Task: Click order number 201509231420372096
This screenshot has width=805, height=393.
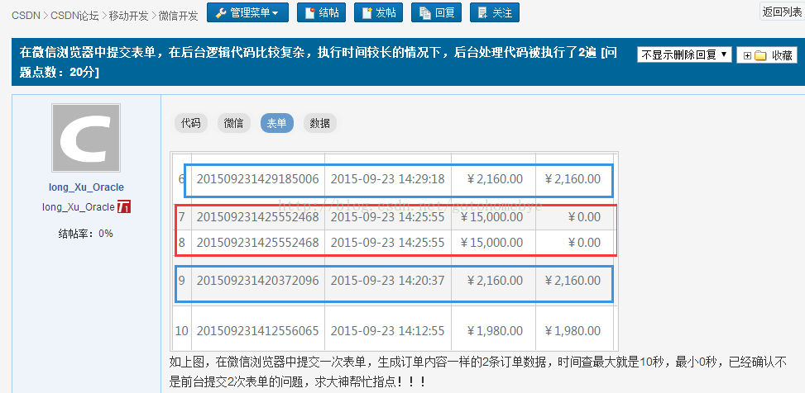Action: pyautogui.click(x=258, y=281)
